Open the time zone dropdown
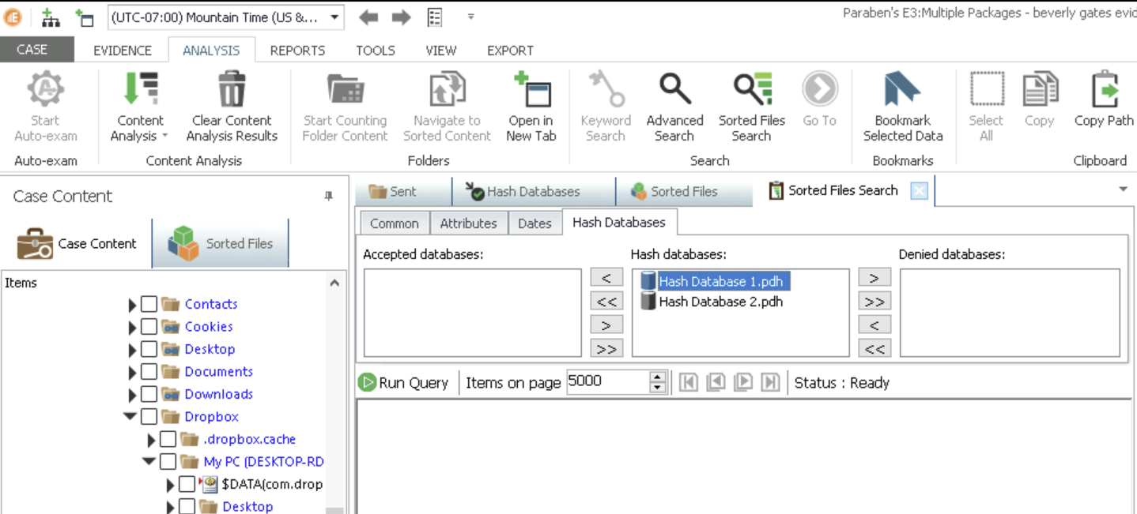Viewport: 1137px width, 514px height. coord(334,17)
